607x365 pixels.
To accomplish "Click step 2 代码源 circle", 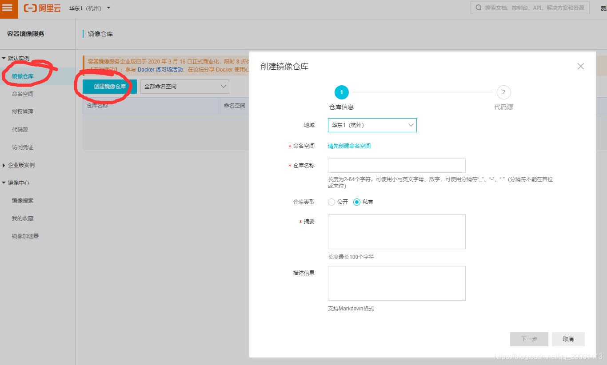I will pyautogui.click(x=503, y=92).
